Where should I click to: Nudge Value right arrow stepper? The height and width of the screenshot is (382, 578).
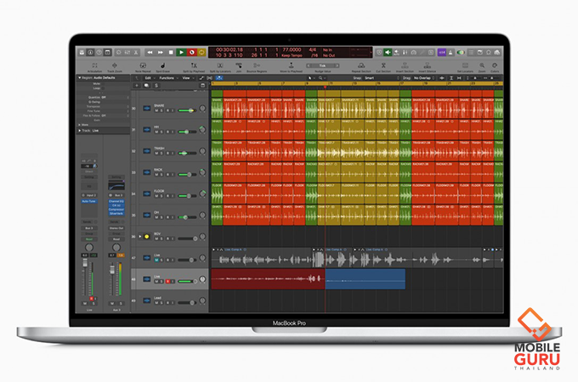click(x=337, y=65)
